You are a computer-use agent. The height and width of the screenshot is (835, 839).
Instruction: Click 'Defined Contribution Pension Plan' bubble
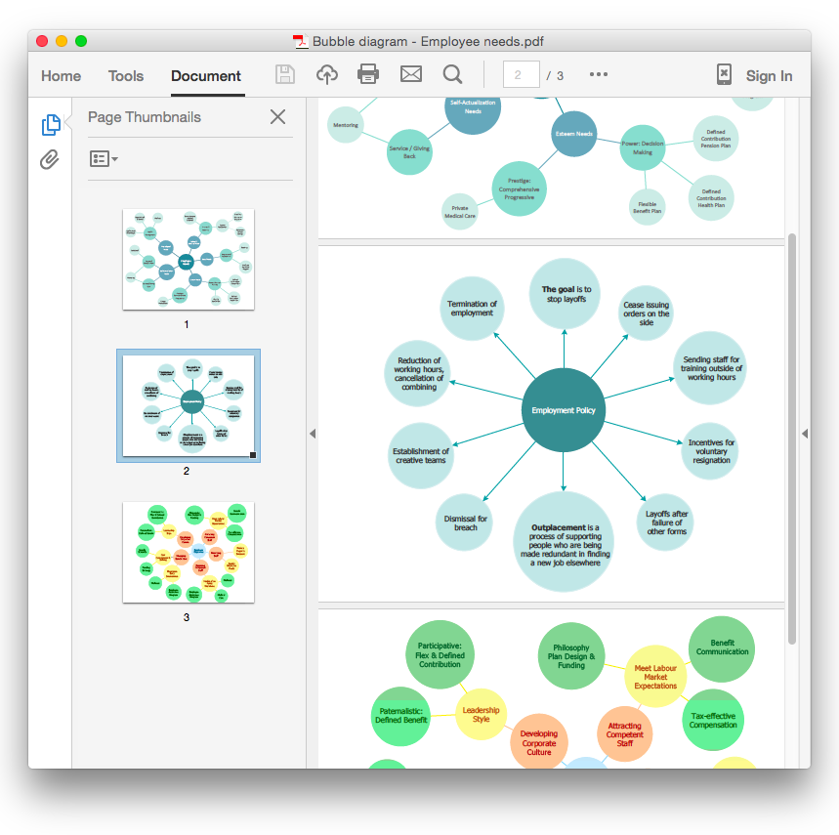tap(715, 139)
